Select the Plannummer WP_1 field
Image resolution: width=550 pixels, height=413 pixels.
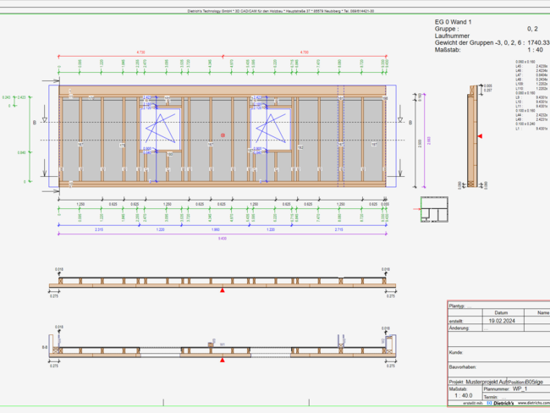click(x=516, y=388)
